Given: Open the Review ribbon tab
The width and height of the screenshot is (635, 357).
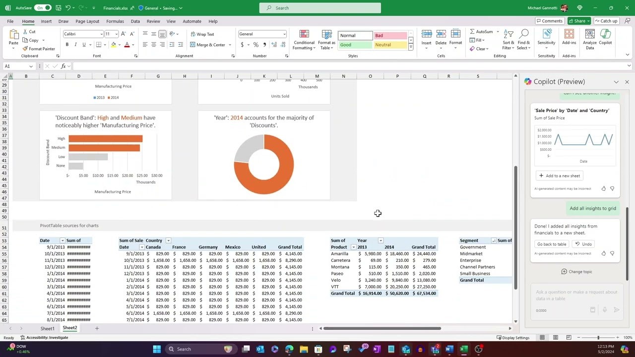Looking at the screenshot, I should point(153,21).
